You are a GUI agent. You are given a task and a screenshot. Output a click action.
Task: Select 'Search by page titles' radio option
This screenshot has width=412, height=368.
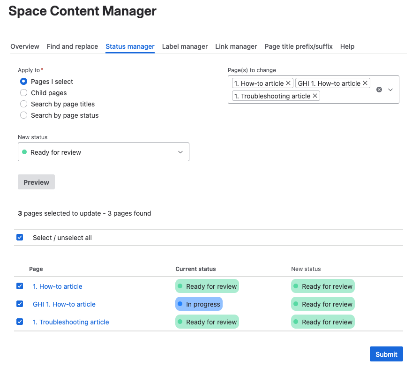24,104
